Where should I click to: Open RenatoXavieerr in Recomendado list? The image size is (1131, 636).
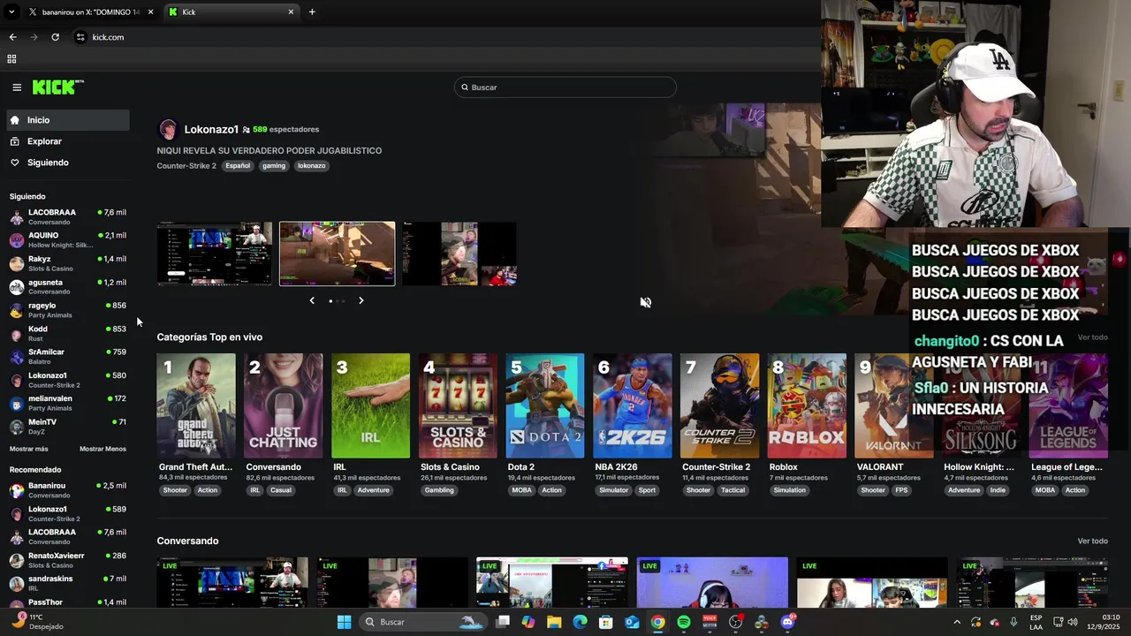[x=68, y=560]
